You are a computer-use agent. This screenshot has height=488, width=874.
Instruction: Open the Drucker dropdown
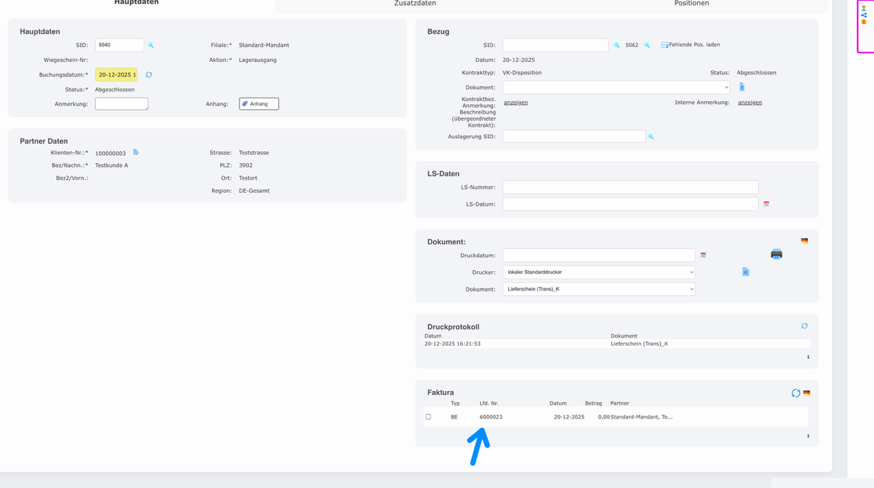coord(599,273)
